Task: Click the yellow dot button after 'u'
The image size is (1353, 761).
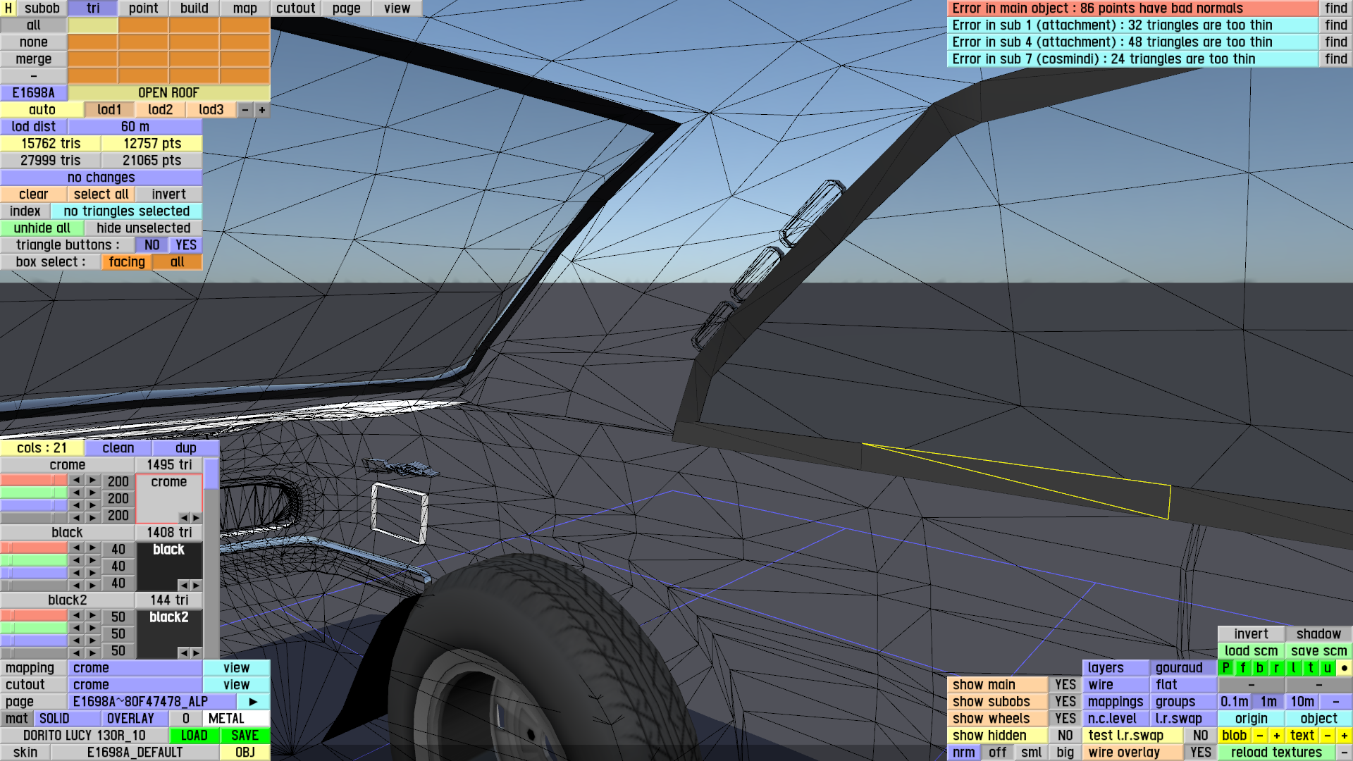Action: click(1344, 668)
